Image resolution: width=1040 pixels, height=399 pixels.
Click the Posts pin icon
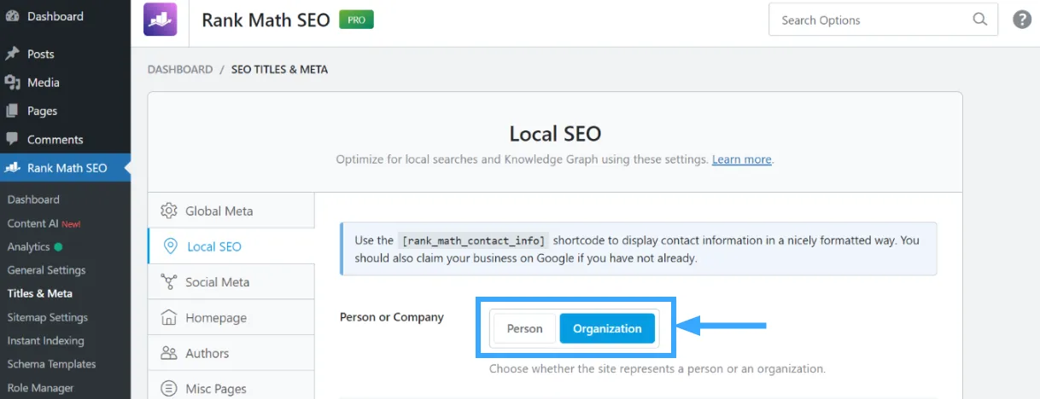[x=12, y=54]
